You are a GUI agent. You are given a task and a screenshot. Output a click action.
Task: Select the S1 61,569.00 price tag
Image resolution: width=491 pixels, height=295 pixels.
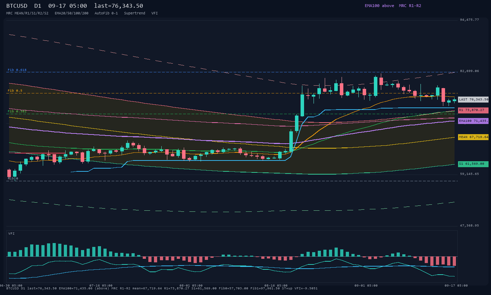pyautogui.click(x=473, y=164)
